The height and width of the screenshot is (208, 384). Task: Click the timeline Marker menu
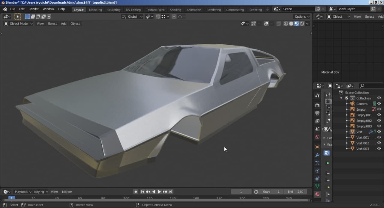coord(67,192)
